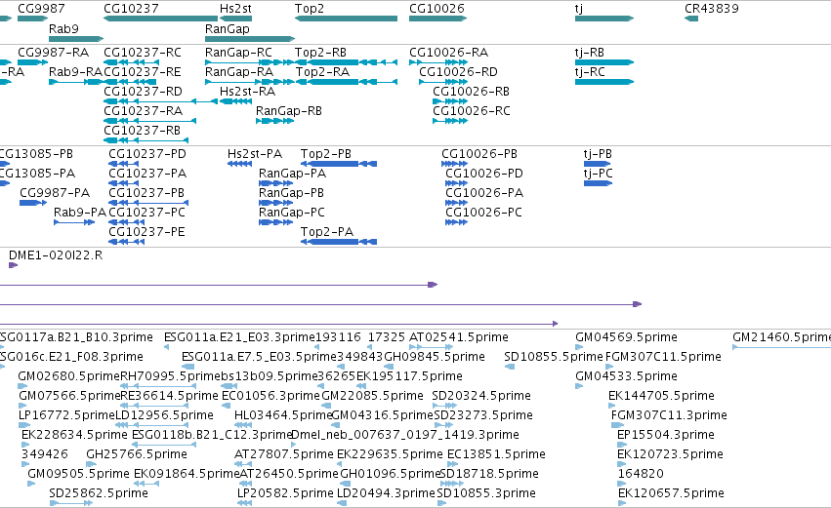The image size is (831, 508).
Task: Select the CG10026-PB protein label
Action: (479, 154)
